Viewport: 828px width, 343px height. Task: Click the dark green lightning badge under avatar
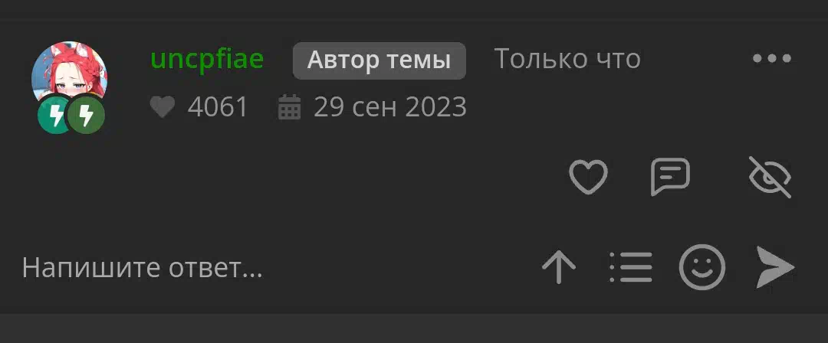[87, 116]
